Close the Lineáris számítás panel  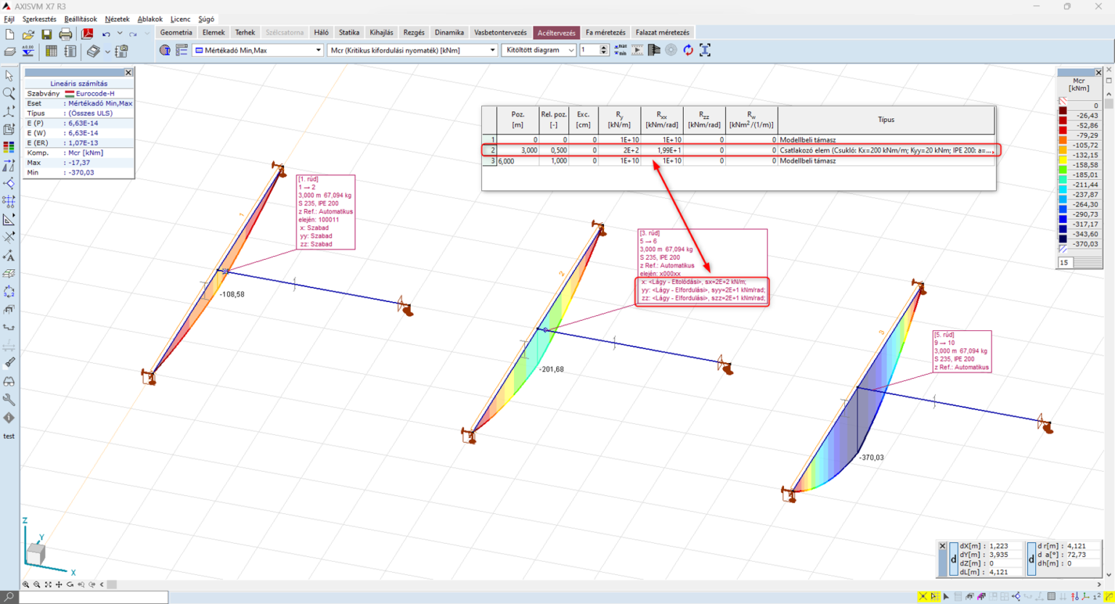[x=128, y=73]
